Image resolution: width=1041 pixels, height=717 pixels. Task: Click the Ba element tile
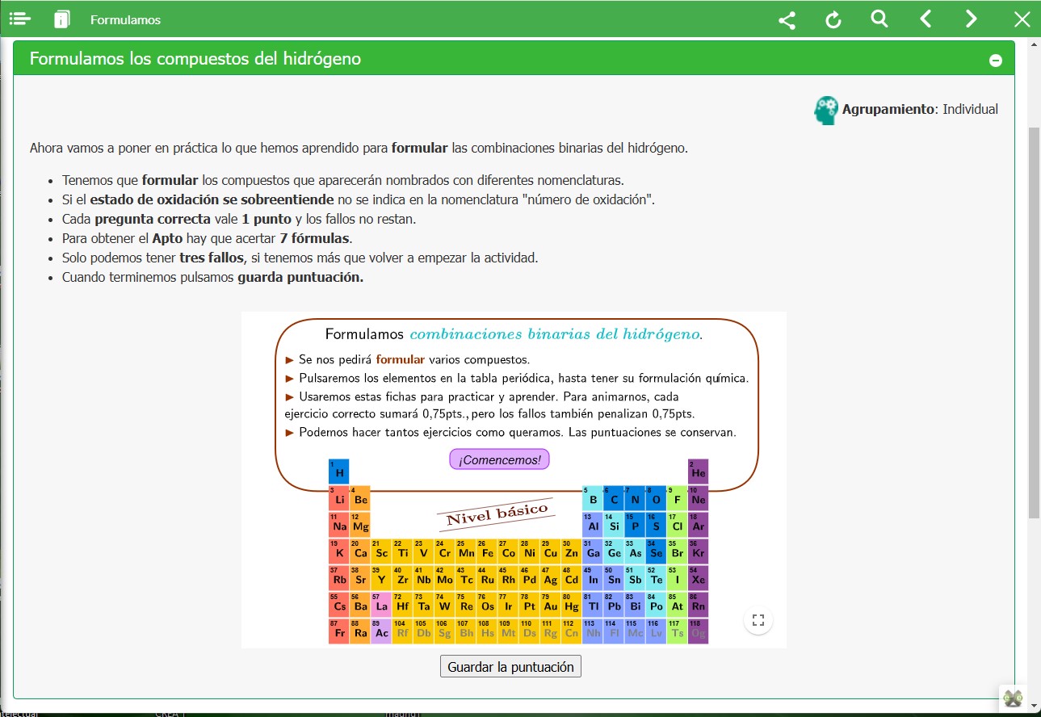[x=360, y=605]
